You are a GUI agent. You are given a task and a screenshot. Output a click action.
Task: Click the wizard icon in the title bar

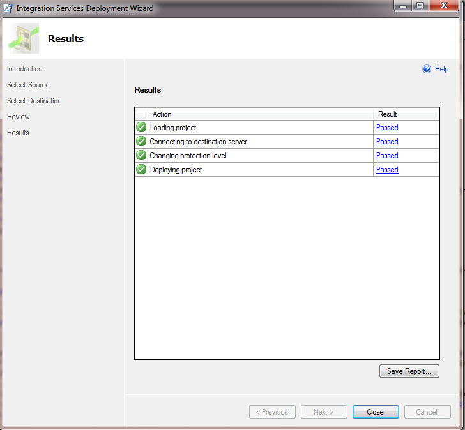(x=8, y=8)
